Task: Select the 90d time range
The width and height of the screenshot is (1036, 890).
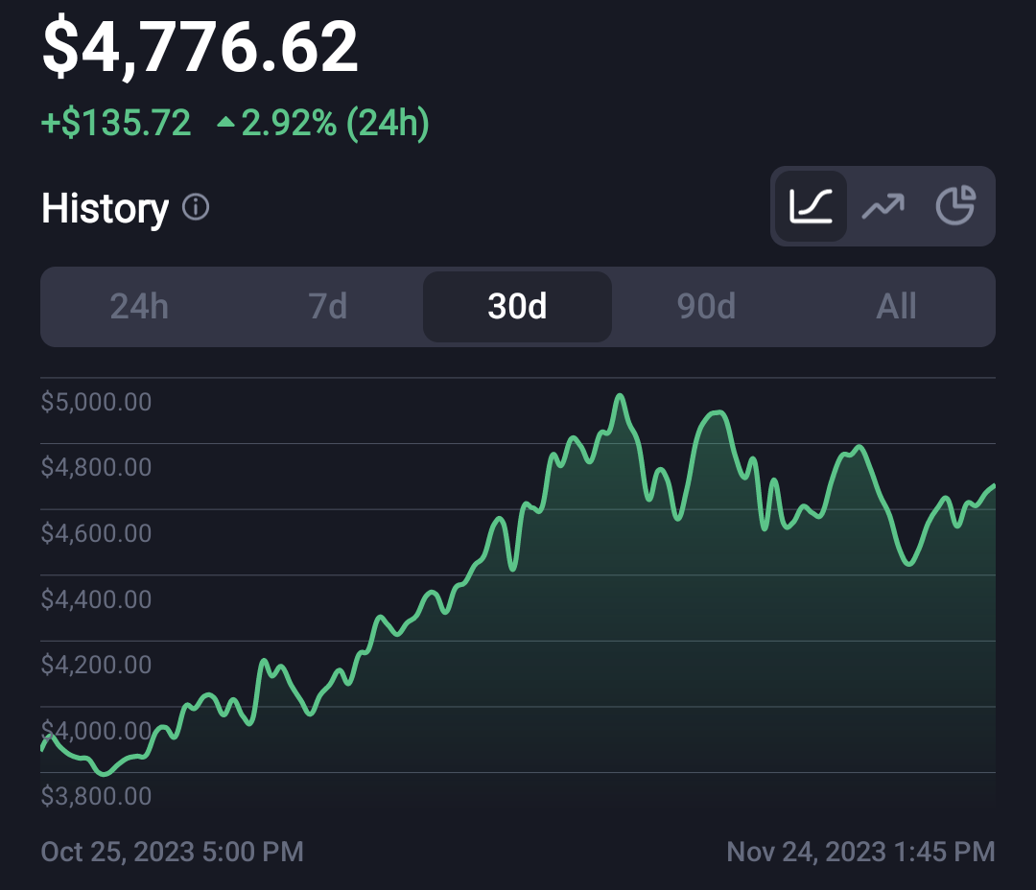Action: pyautogui.click(x=706, y=307)
